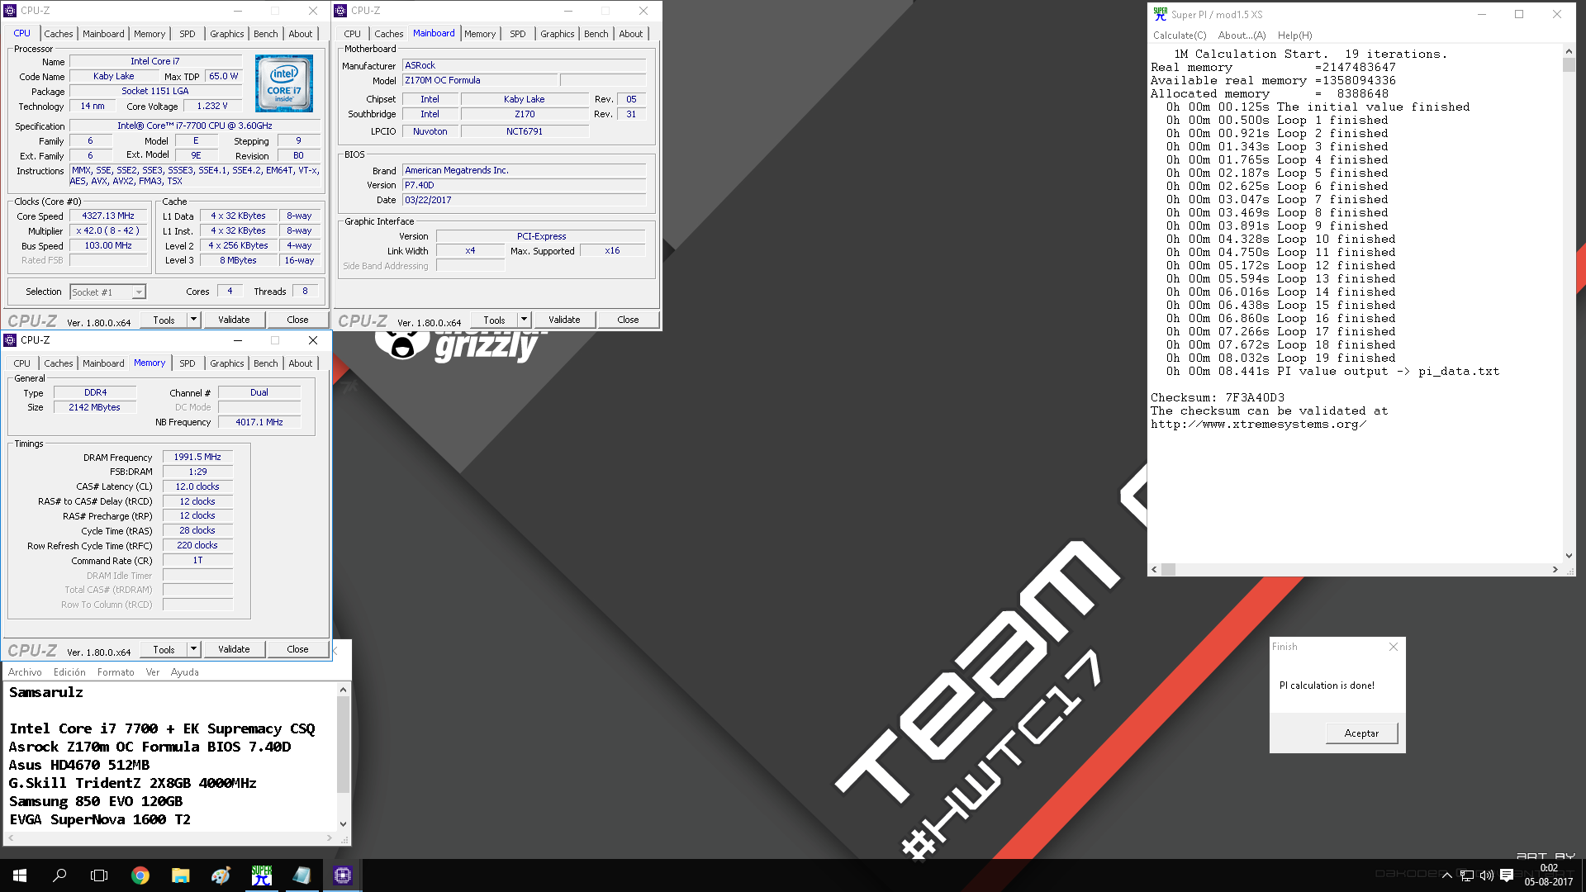1586x892 pixels.
Task: Open Notepad Ayuda menu
Action: pyautogui.click(x=184, y=672)
